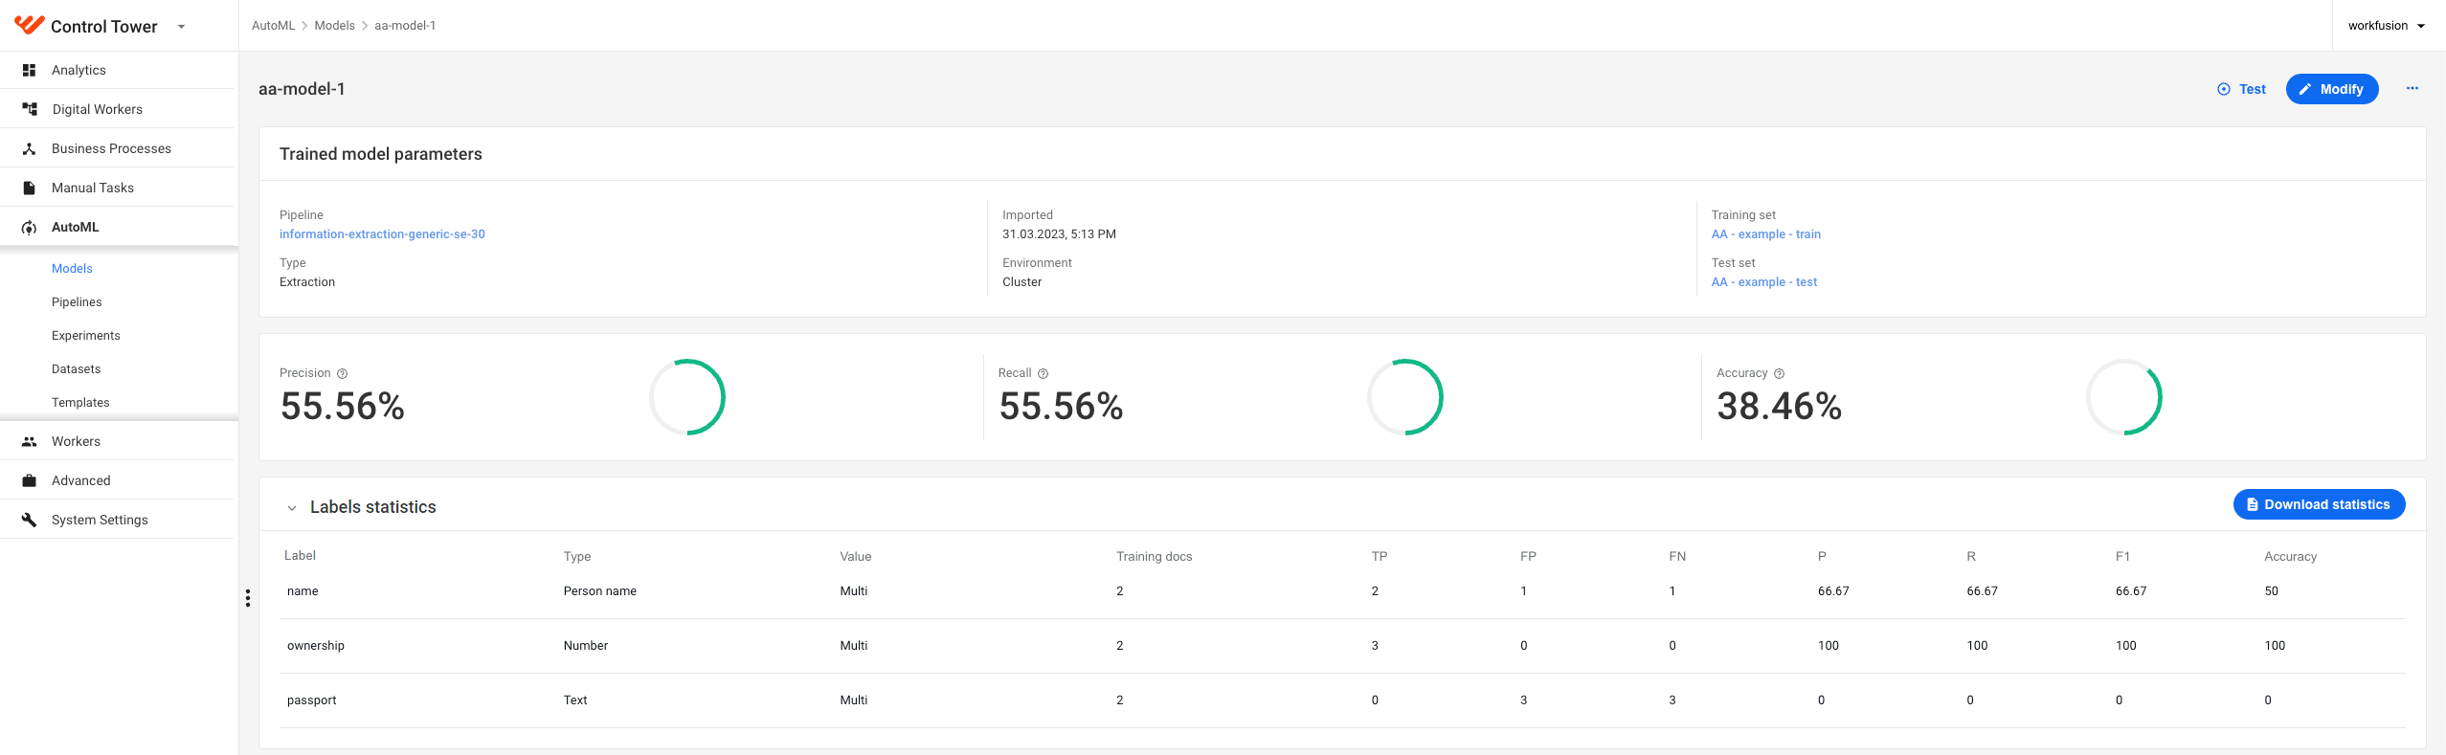
Task: Click Models in the breadcrumb
Action: pos(334,26)
